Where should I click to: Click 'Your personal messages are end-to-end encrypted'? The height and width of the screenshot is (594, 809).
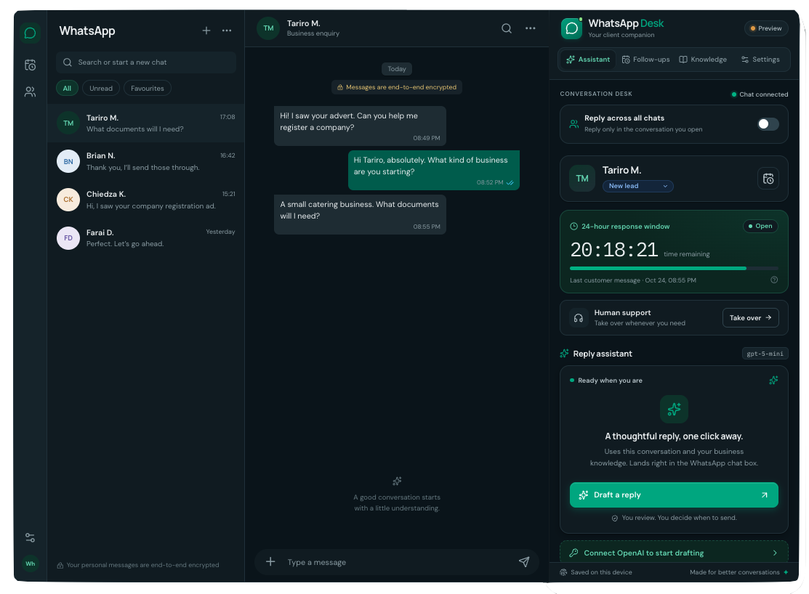(x=142, y=565)
